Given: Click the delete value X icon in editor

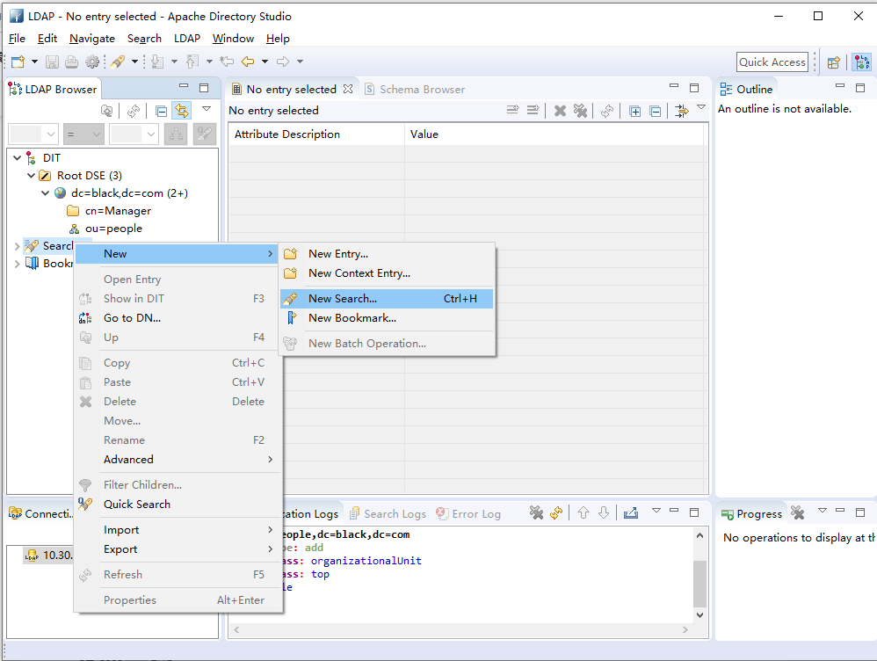Looking at the screenshot, I should (560, 111).
